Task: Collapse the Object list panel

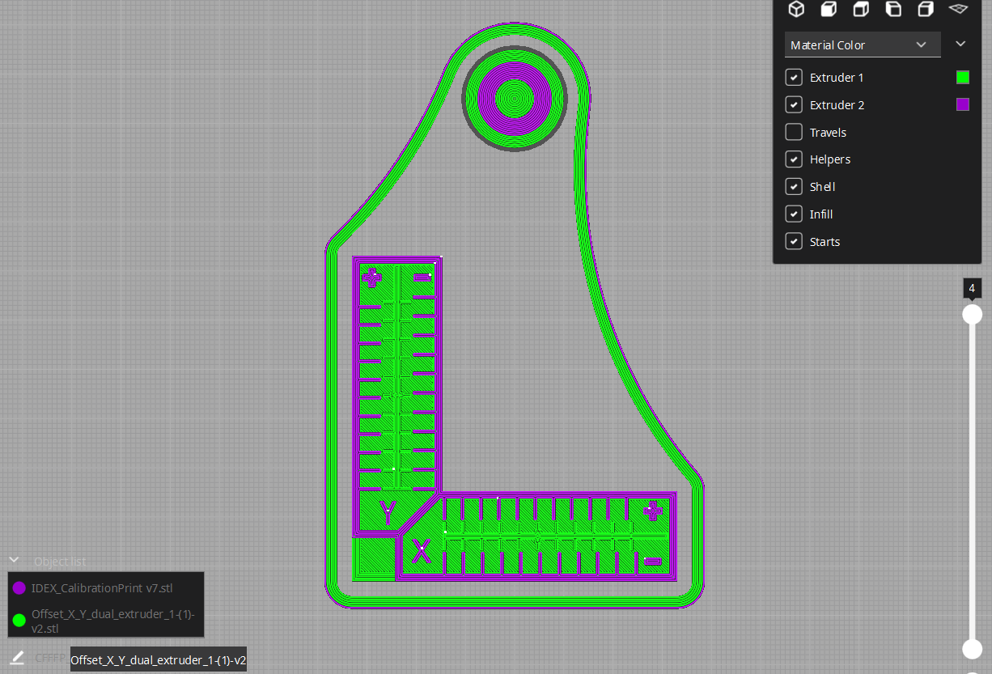Action: (14, 558)
